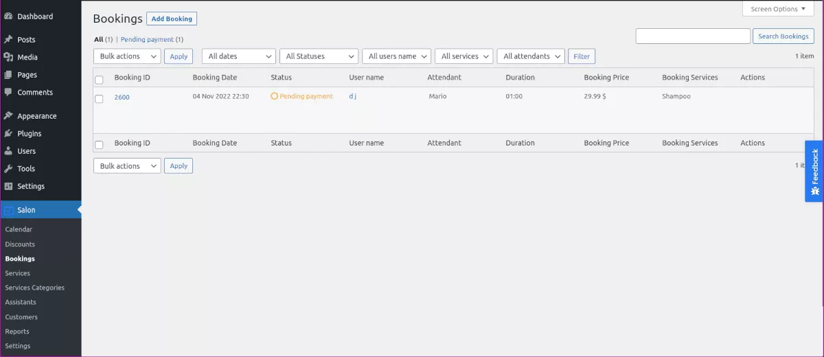Click the Plugins plug icon

(8, 134)
